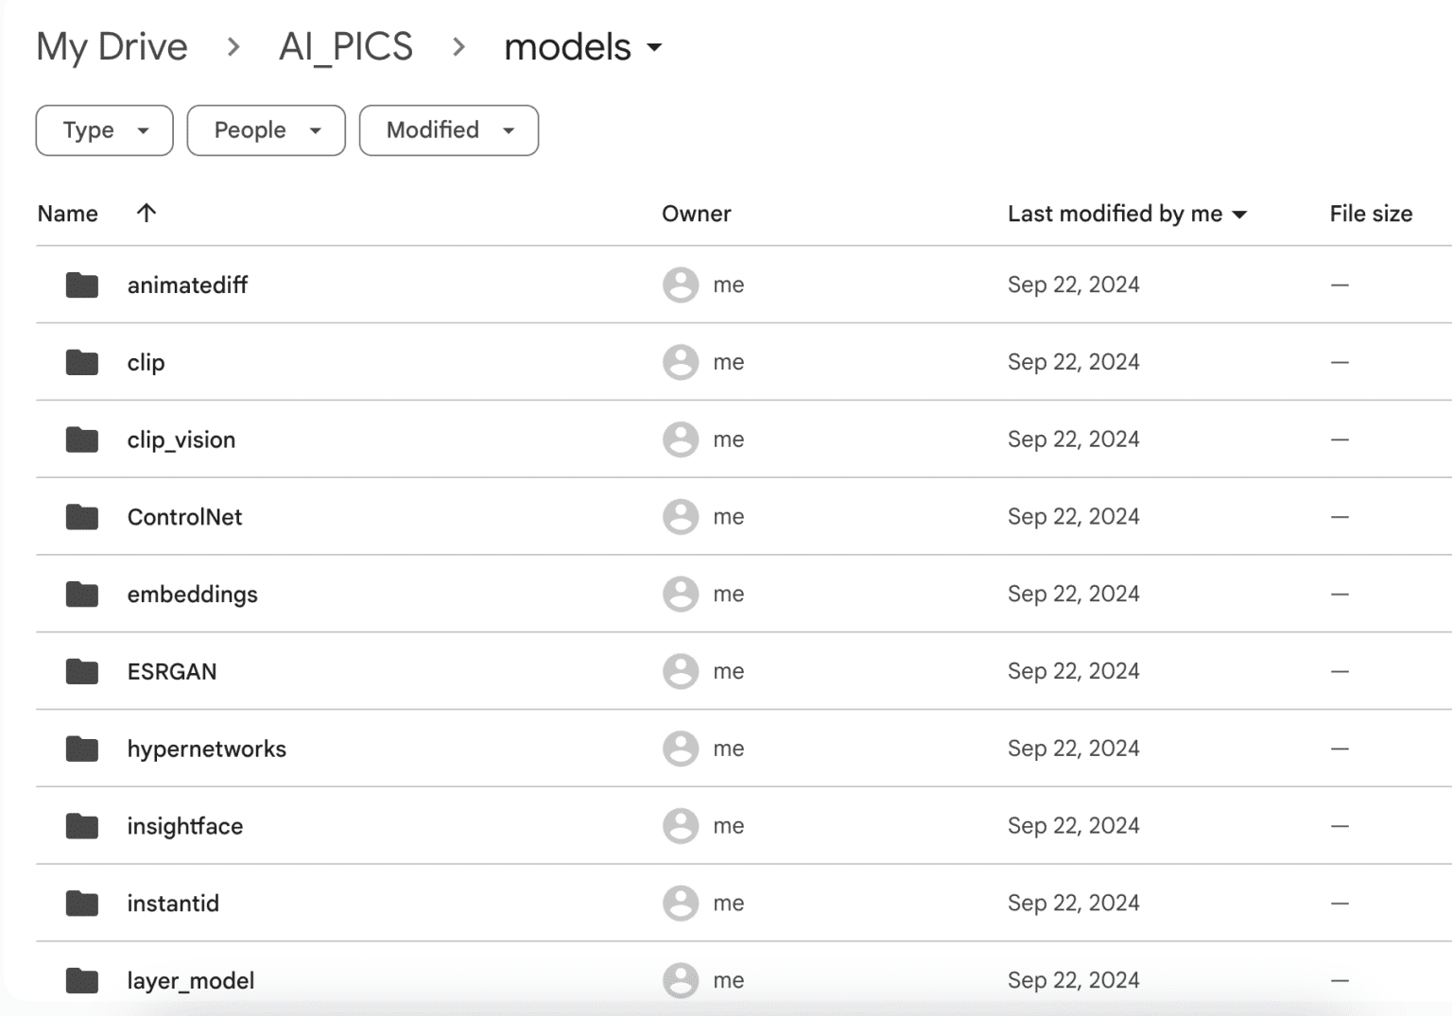Click the clip_vision folder icon
1452x1016 pixels.
(82, 439)
